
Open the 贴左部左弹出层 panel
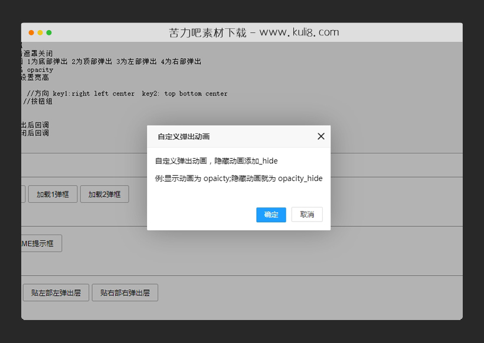[x=55, y=292]
